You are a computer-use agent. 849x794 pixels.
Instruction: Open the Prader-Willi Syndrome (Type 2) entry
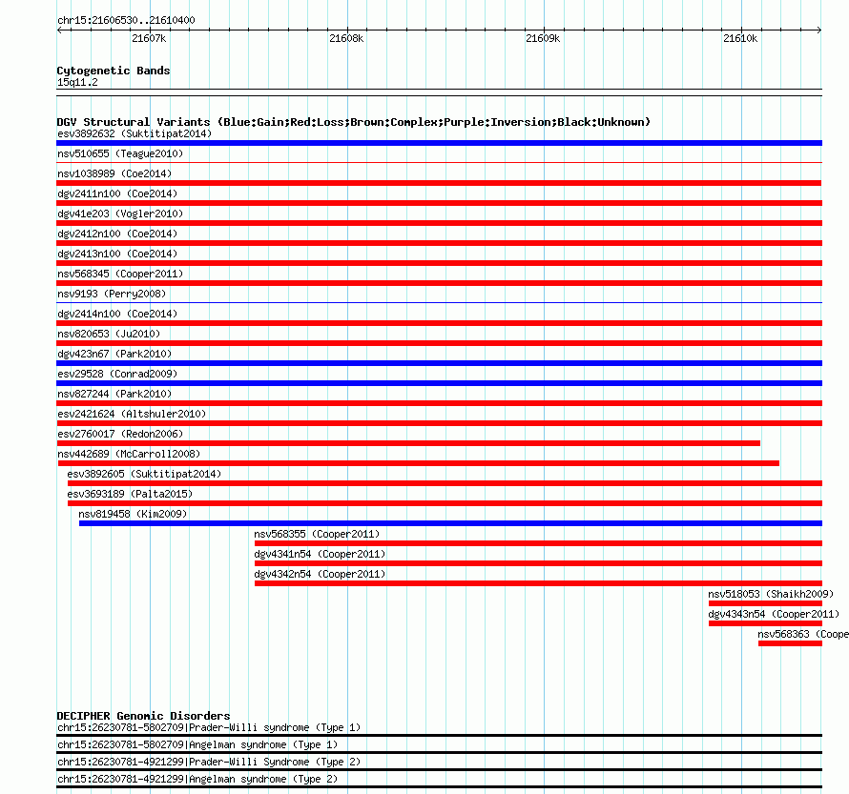pos(209,763)
